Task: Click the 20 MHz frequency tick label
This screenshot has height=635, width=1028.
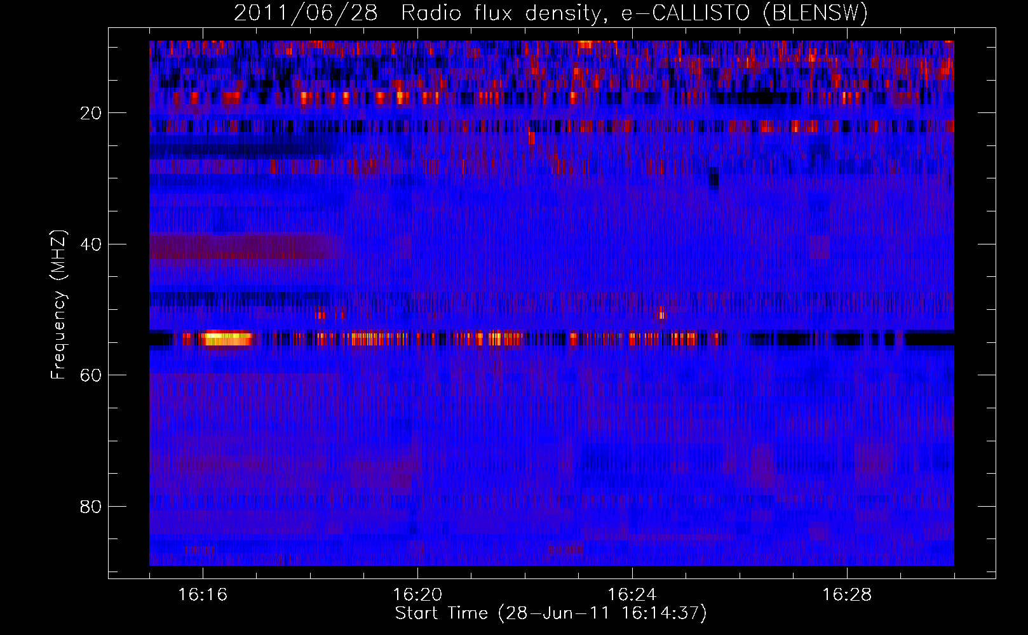Action: pos(91,113)
